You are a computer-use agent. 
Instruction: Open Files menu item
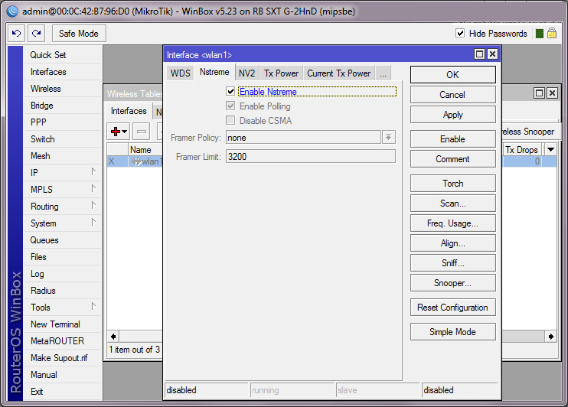[62, 257]
